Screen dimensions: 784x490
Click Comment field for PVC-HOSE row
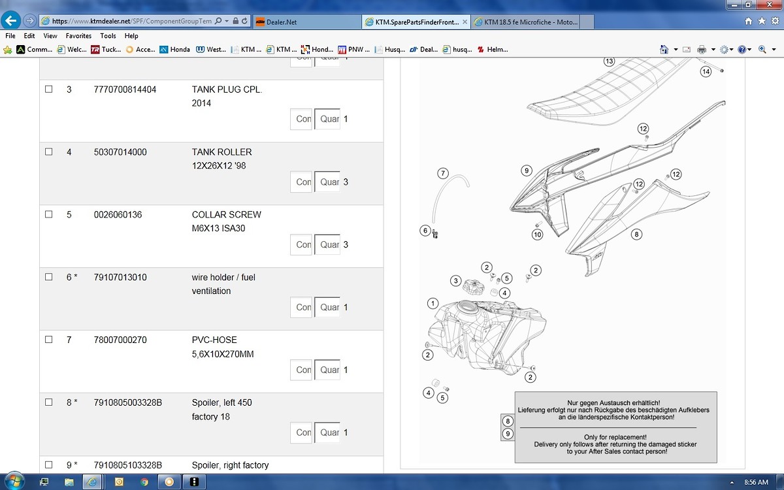(x=301, y=370)
